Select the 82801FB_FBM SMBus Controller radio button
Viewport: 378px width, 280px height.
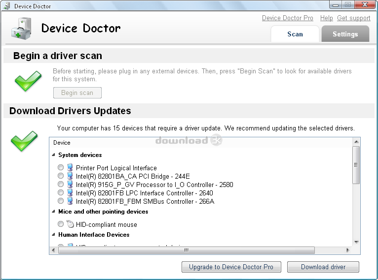pyautogui.click(x=61, y=201)
